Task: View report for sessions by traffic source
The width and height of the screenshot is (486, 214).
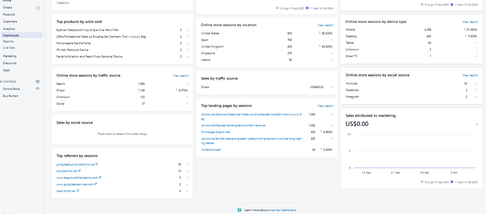Action: 180,76
